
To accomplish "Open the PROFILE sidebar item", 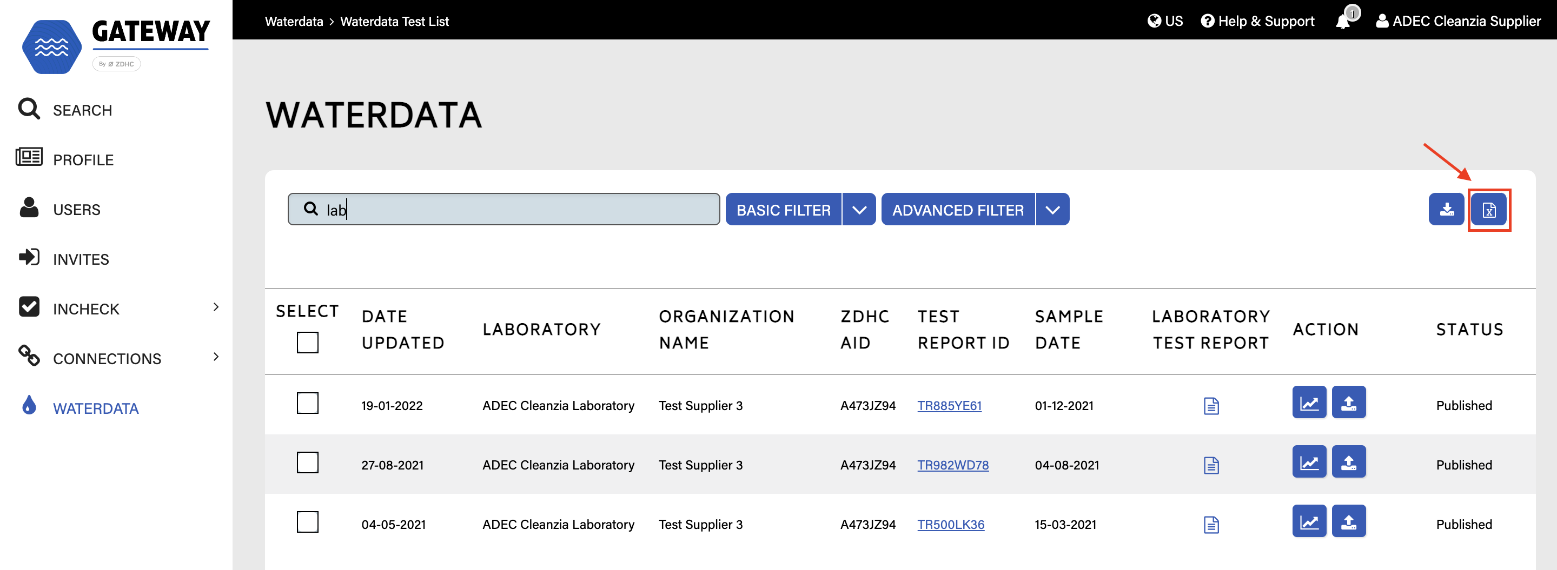I will pyautogui.click(x=83, y=160).
